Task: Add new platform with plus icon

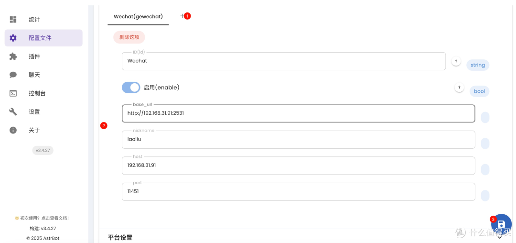Action: coord(183,16)
